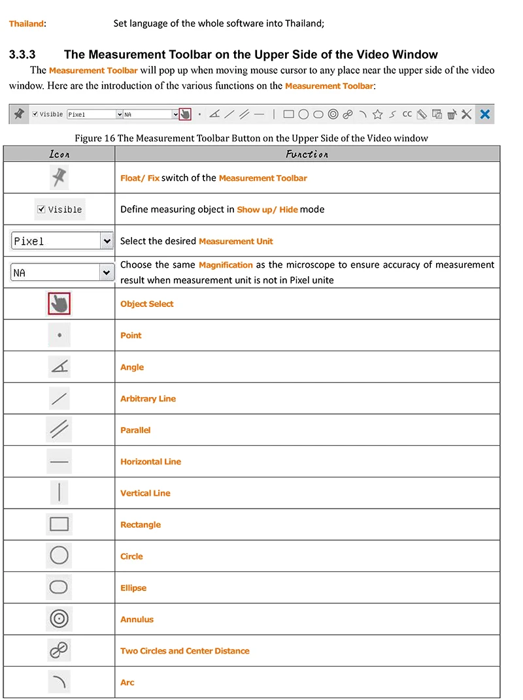523x700 pixels.
Task: Click the pushpin icon in the Float/Fix table row
Action: 59,177
